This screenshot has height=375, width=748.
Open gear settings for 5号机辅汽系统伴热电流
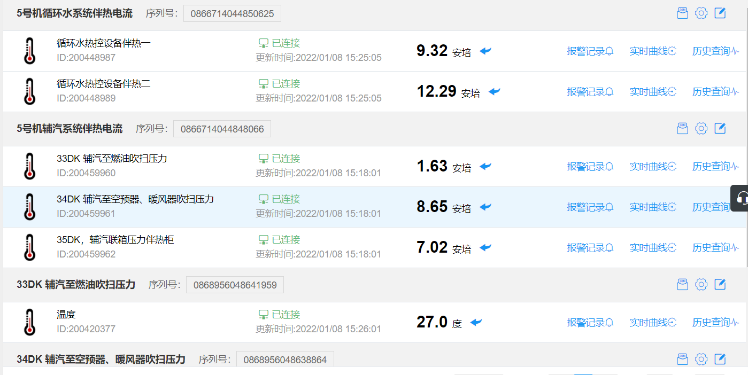coord(701,128)
